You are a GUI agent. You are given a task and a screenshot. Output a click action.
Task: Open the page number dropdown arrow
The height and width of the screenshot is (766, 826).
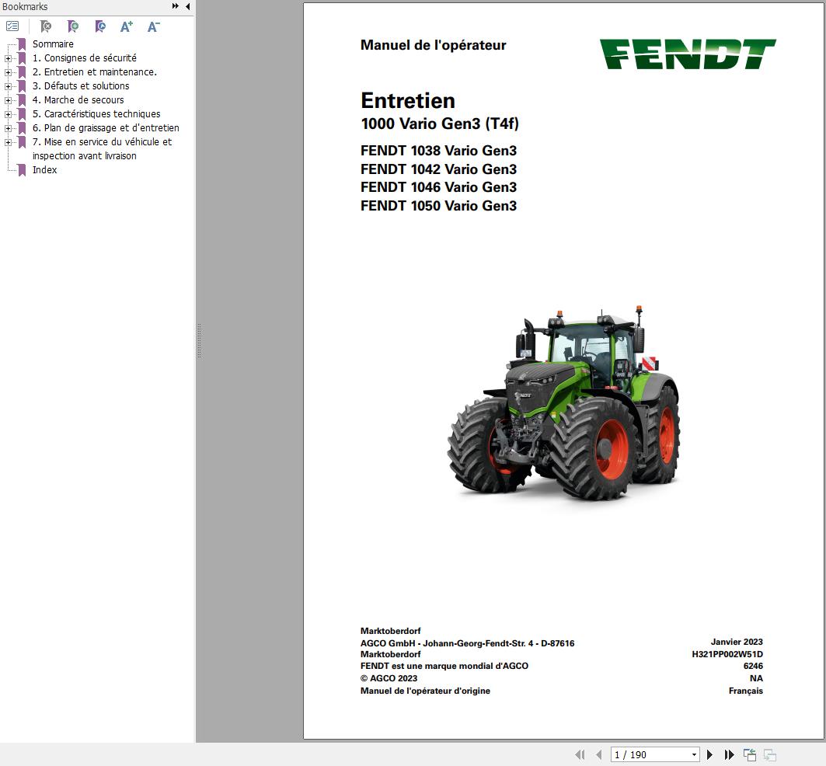click(695, 754)
